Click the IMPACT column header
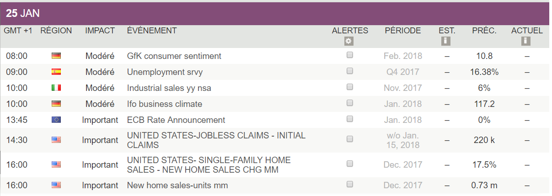Screen dimensions: 552x196 [100, 31]
